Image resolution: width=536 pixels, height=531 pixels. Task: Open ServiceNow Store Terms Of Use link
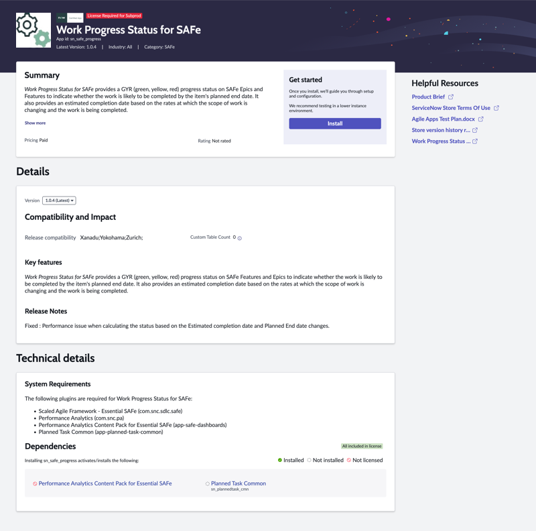(x=451, y=108)
